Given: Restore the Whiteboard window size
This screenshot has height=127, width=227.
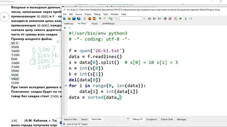Looking at the screenshot, I should (x=221, y=1).
